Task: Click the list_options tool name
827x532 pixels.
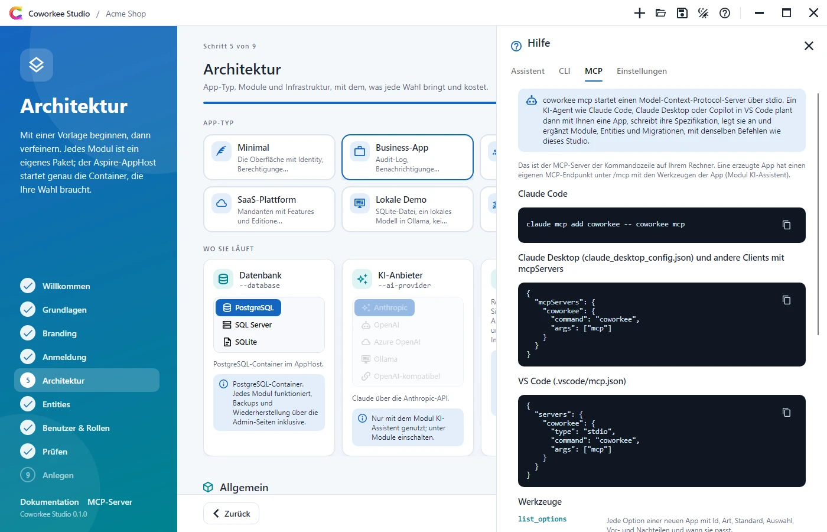Action: coord(542,519)
